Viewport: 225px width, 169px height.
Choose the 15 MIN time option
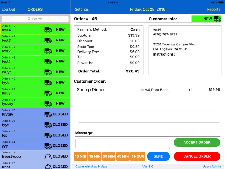point(95,156)
